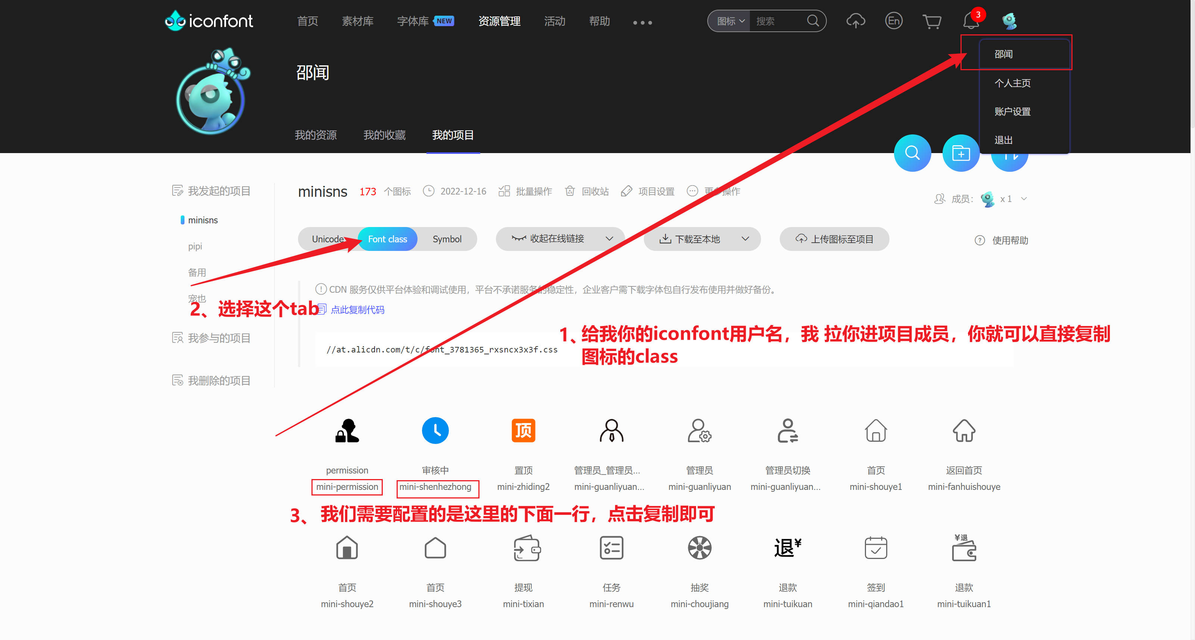1195x640 pixels.
Task: Click the round blue search button
Action: point(912,153)
